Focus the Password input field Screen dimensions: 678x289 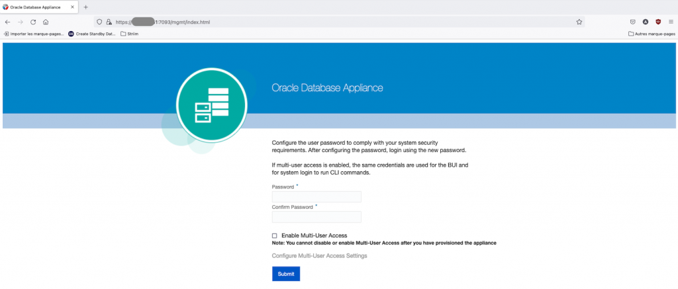coord(316,197)
